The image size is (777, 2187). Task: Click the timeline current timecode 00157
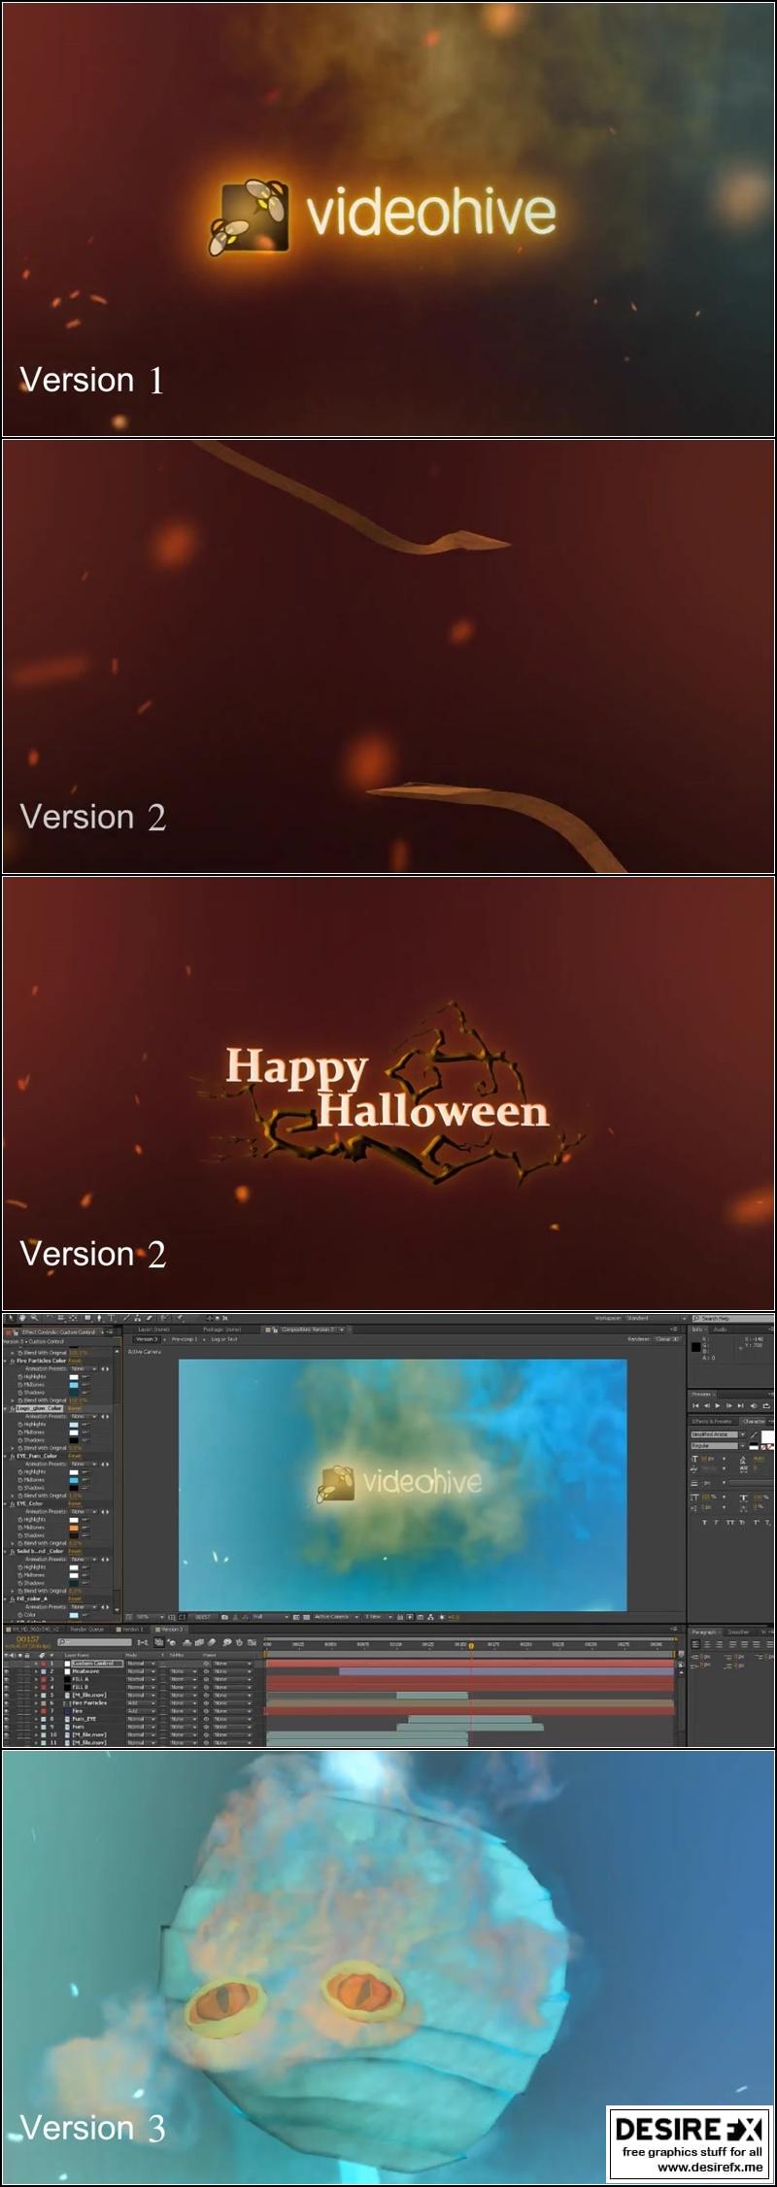coord(27,1639)
